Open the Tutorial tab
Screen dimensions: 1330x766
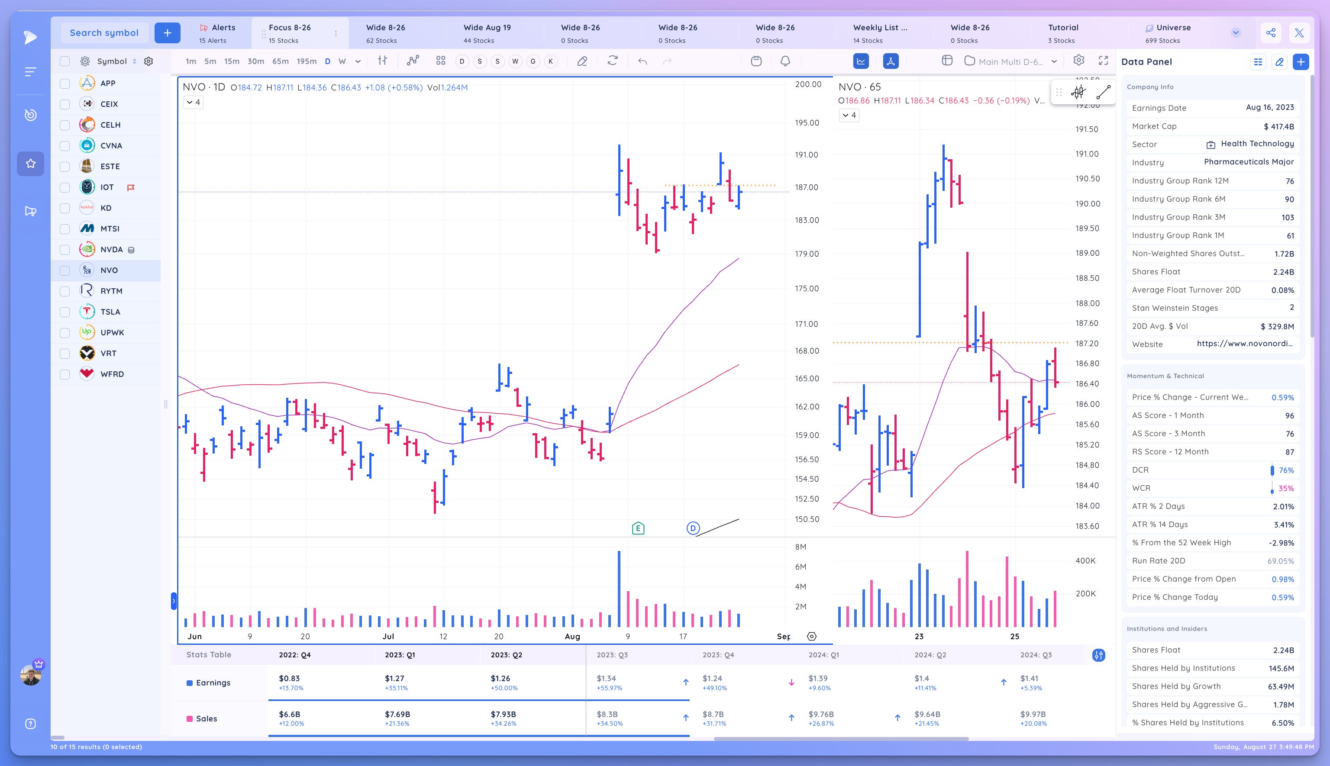pos(1063,33)
